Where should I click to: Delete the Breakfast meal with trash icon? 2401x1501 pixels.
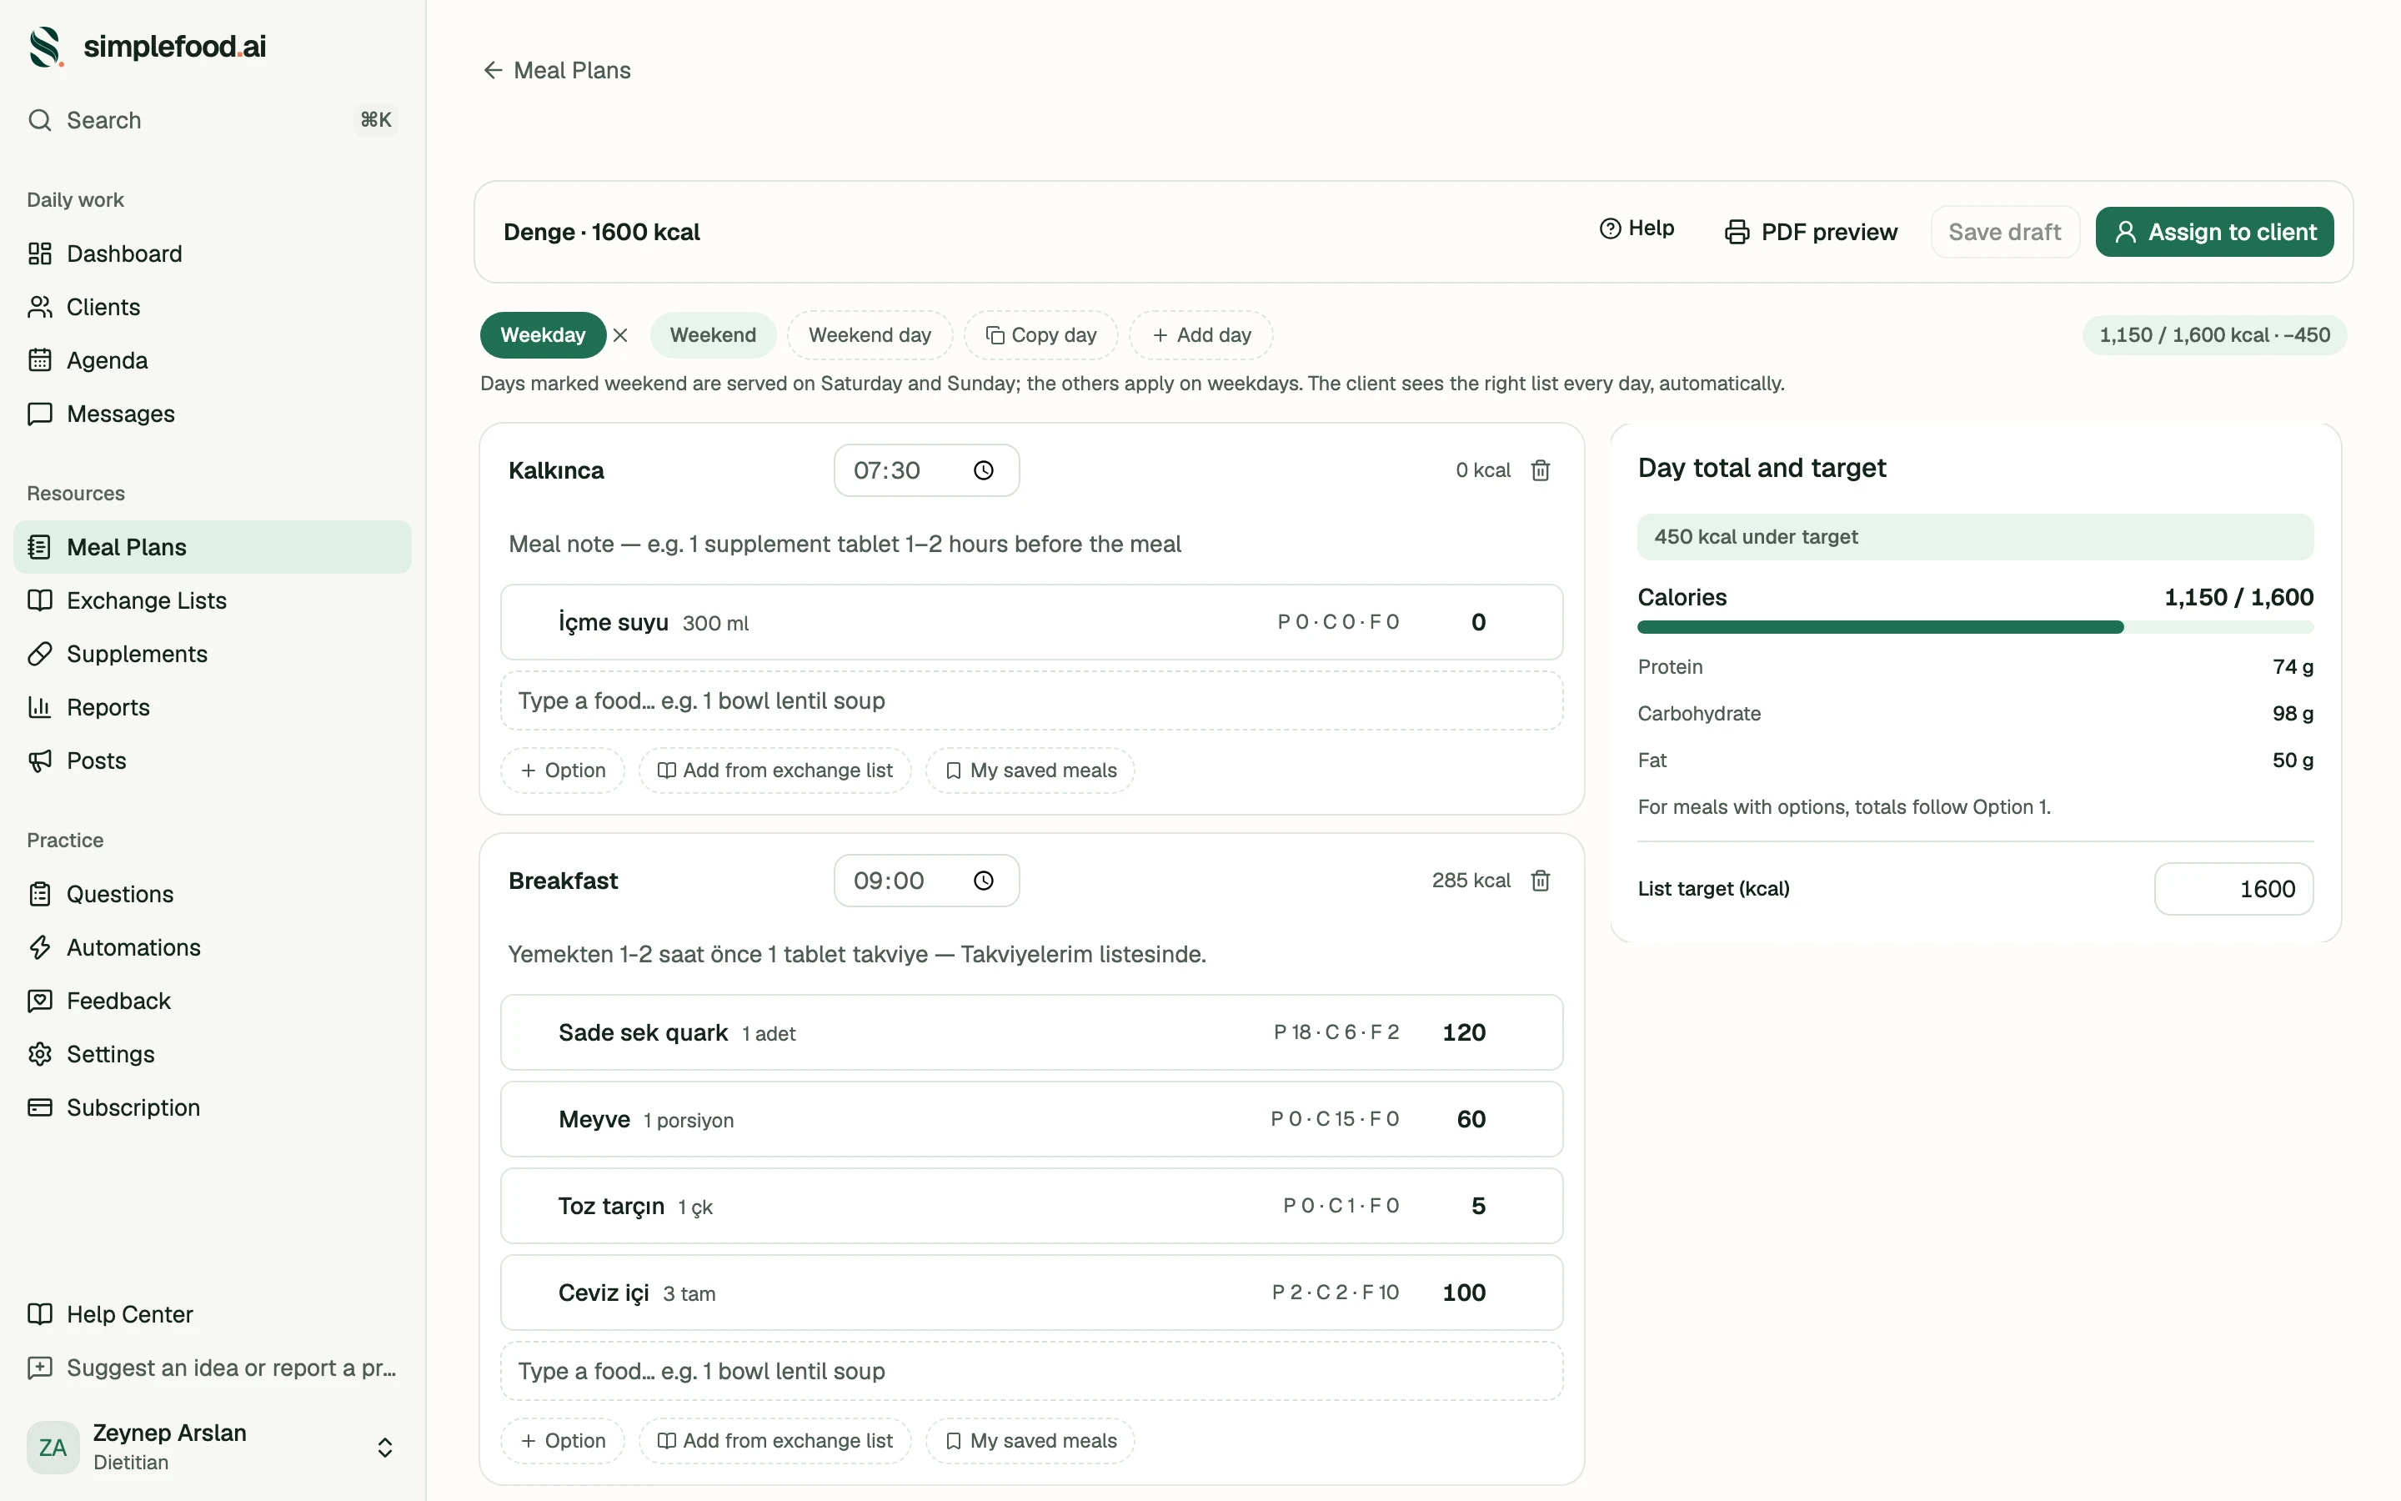tap(1540, 881)
